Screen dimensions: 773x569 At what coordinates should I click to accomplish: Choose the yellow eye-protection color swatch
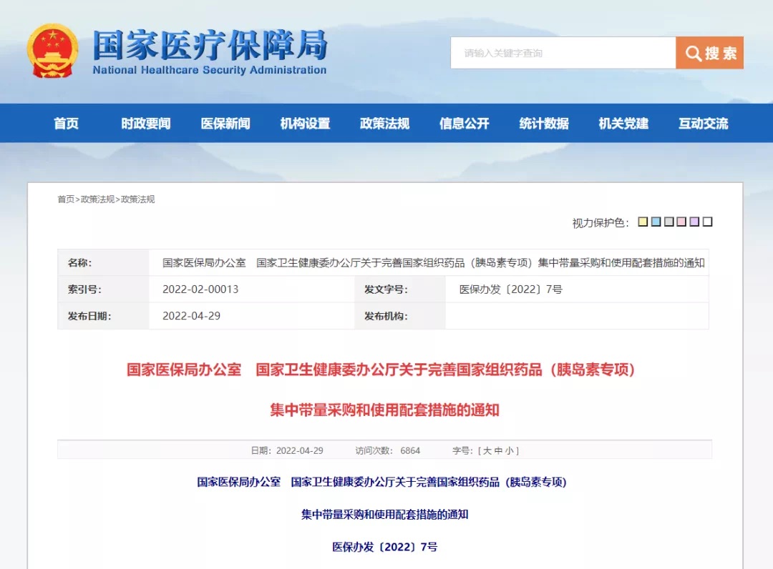tap(643, 222)
